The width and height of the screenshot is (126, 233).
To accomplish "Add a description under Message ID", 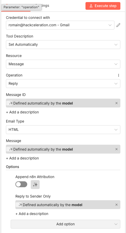I will pos(22,112).
